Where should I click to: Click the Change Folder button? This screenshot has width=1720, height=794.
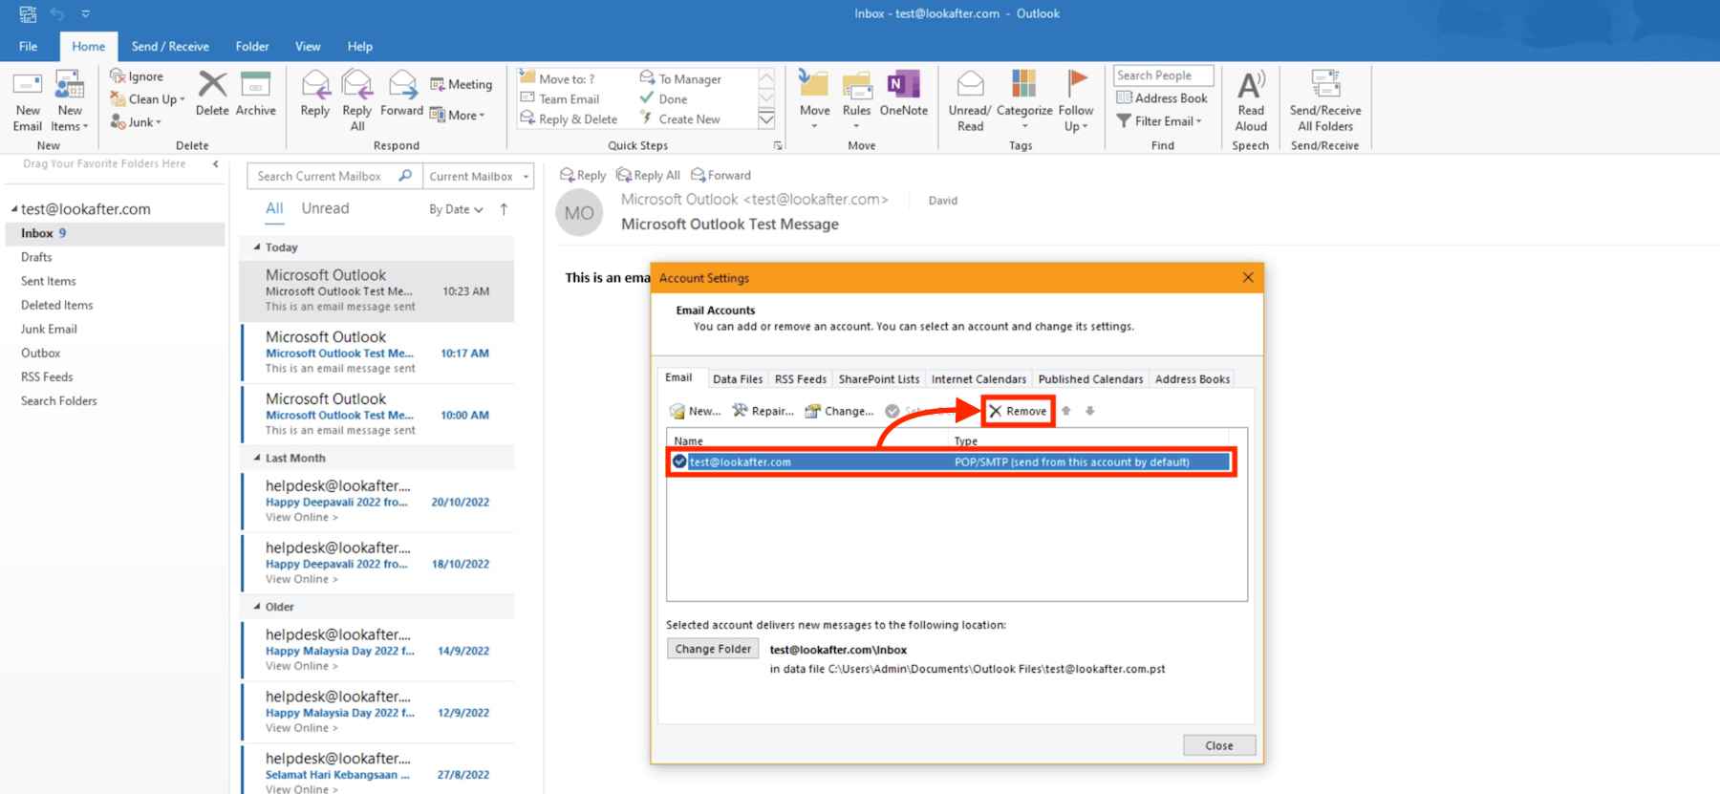713,649
